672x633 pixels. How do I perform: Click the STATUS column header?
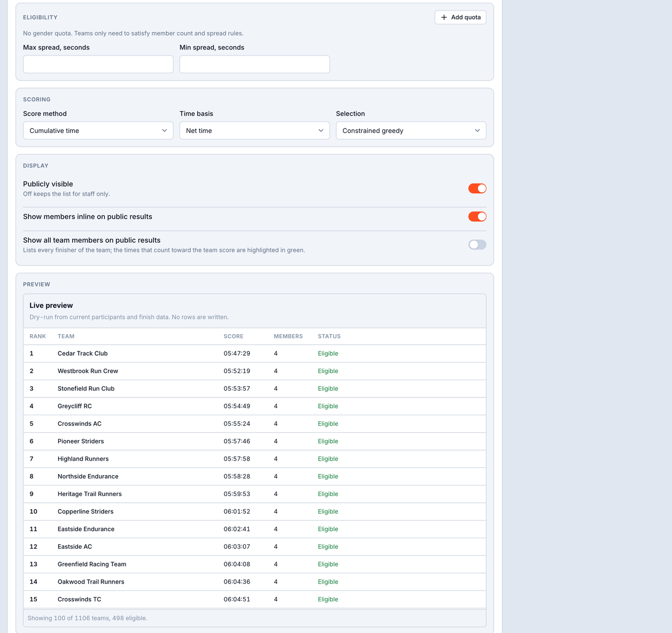tap(329, 336)
